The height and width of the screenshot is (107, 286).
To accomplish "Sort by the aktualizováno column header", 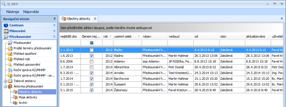I will pos(258,36).
